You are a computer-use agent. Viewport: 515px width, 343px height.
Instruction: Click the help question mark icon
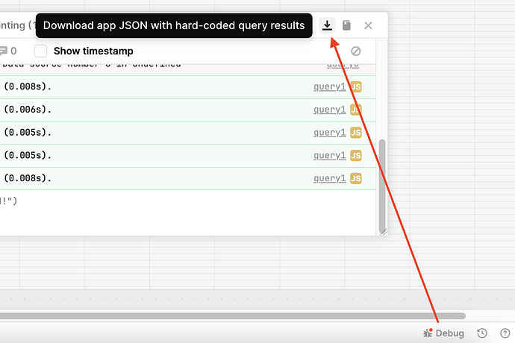tap(505, 333)
